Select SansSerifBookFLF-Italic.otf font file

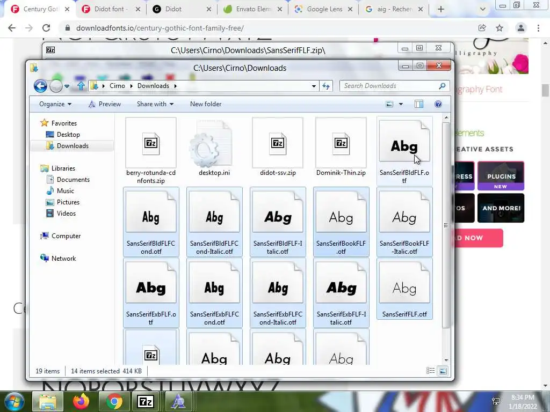point(404,222)
